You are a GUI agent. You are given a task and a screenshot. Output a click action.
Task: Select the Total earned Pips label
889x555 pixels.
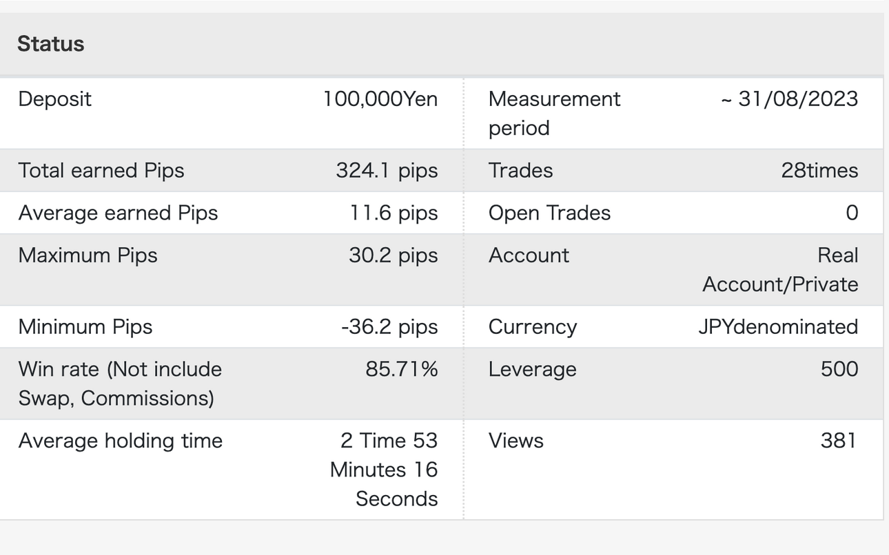101,171
